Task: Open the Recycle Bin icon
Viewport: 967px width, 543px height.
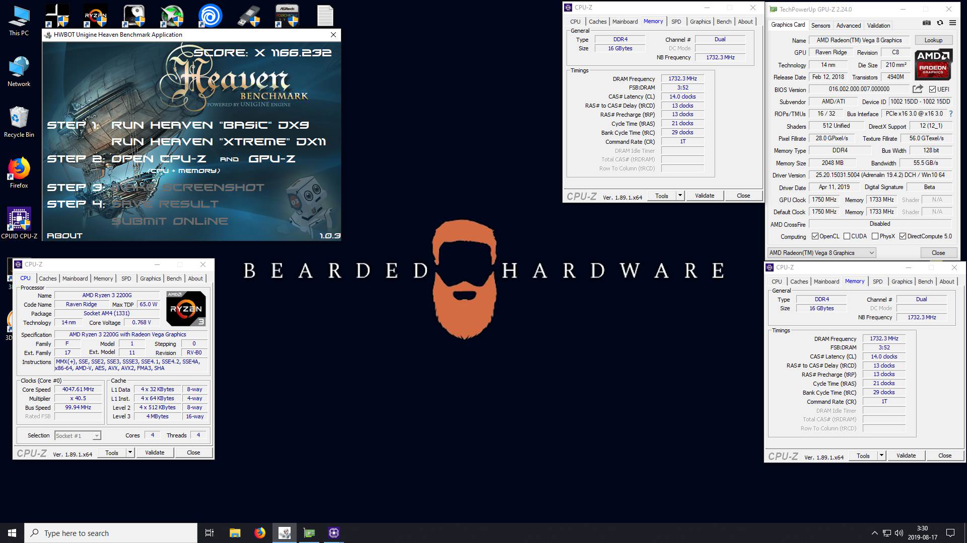Action: tap(19, 122)
